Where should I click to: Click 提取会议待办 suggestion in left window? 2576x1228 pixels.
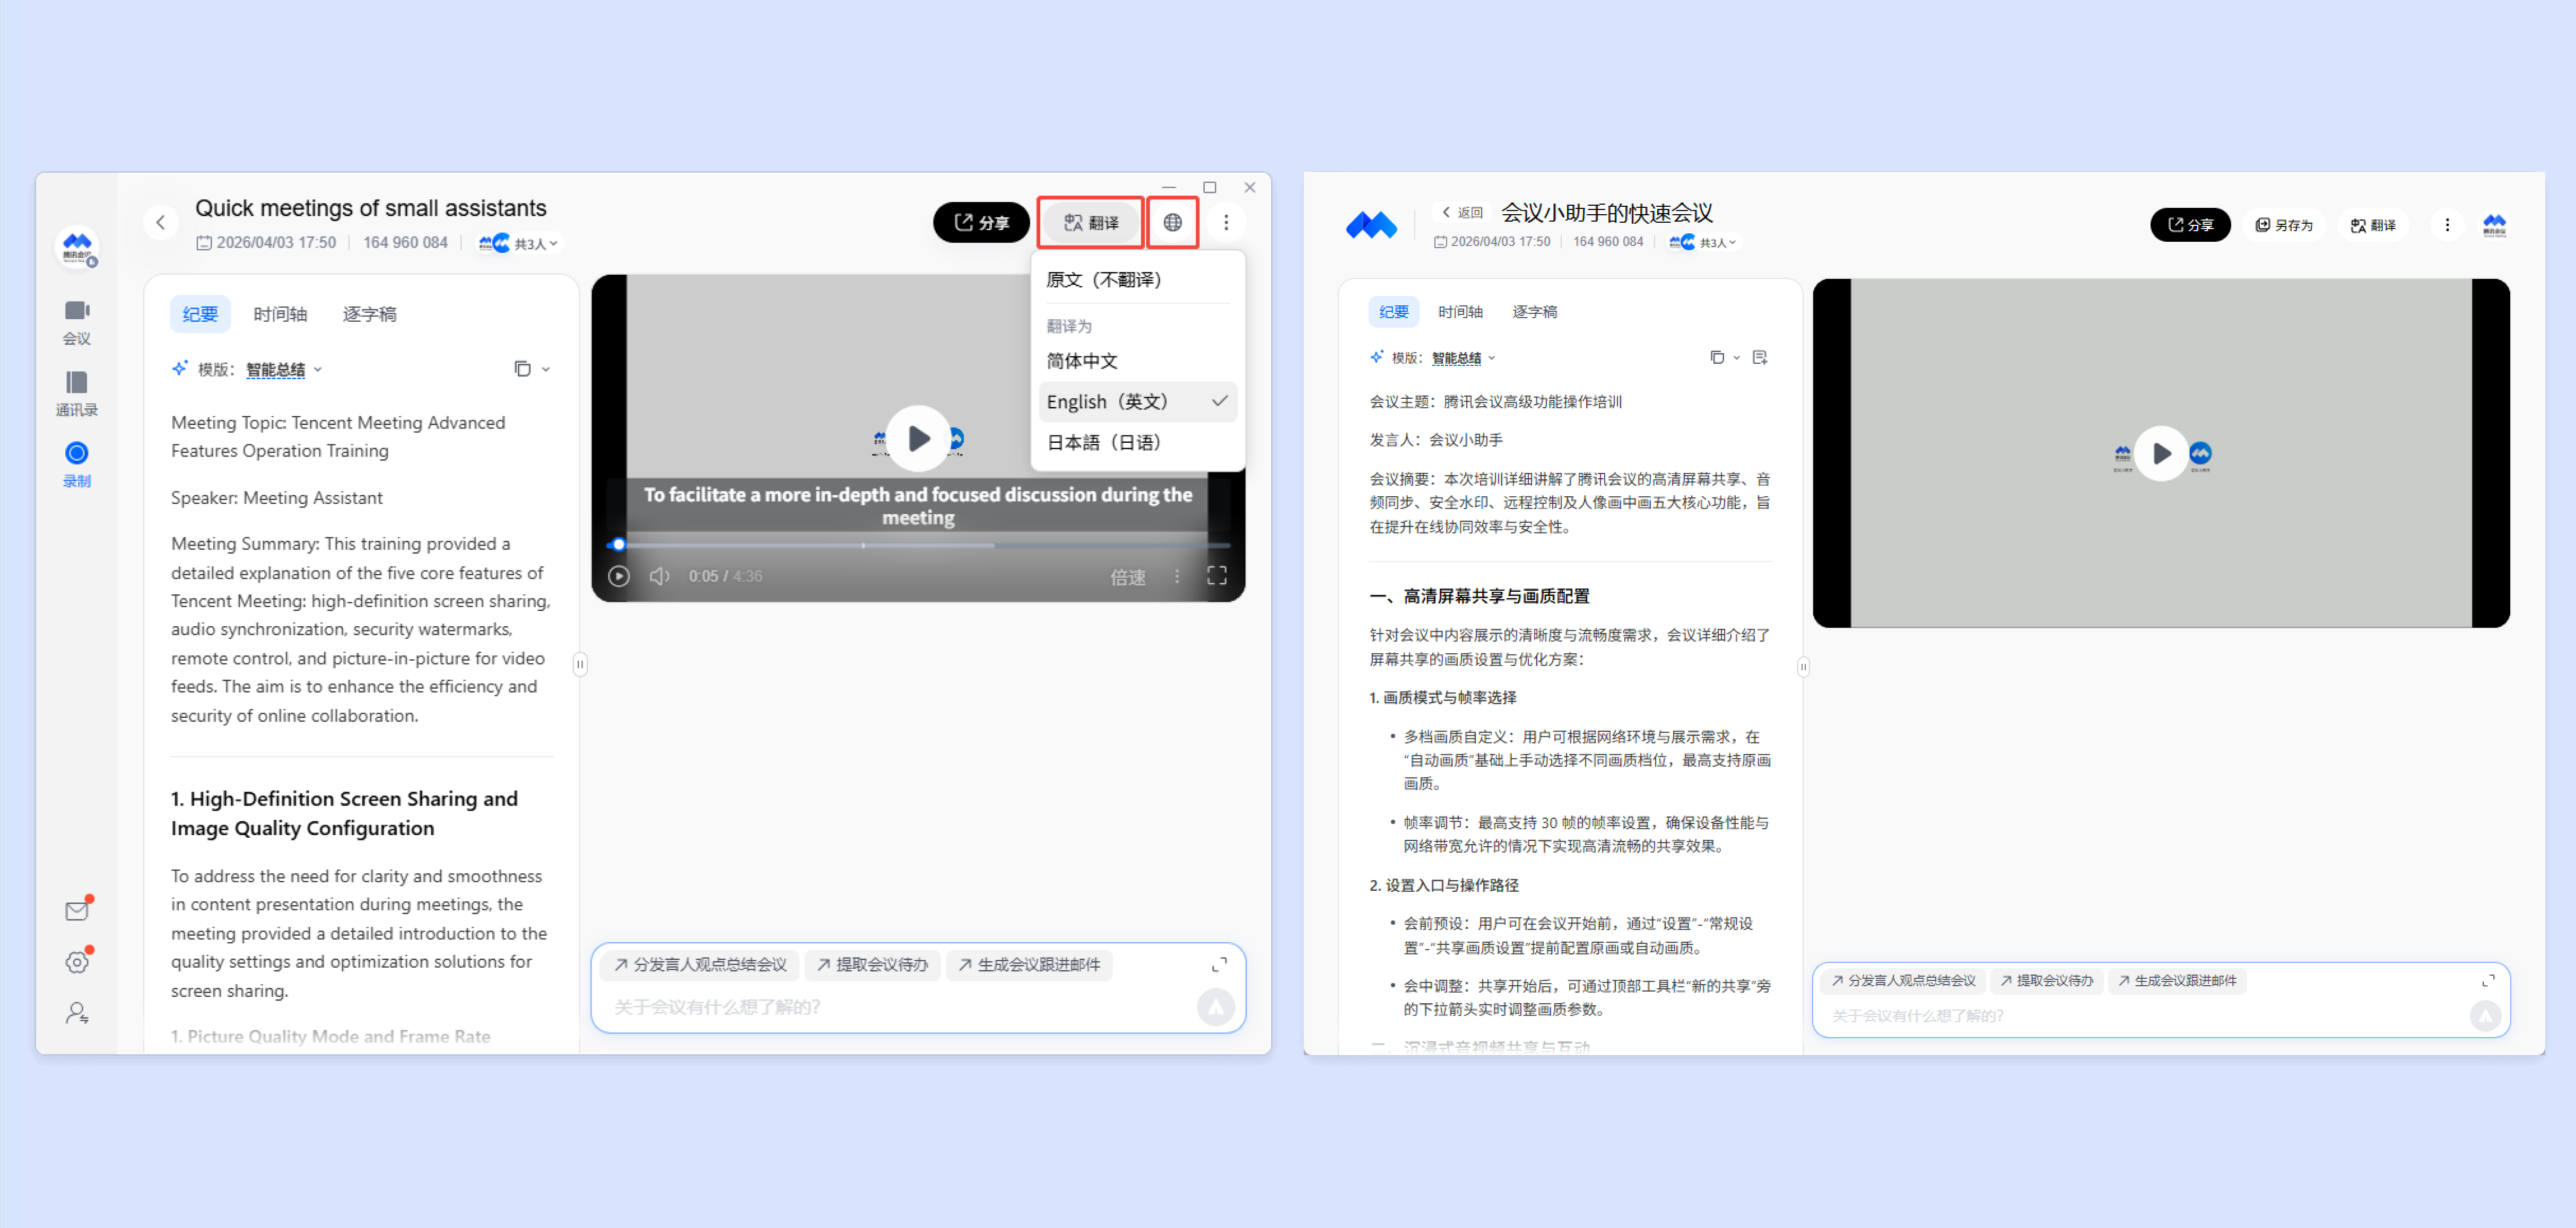point(872,964)
